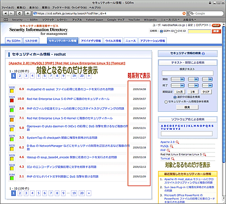
Task: Switch to the アプリケーション情報 tab
Action: [x=152, y=41]
